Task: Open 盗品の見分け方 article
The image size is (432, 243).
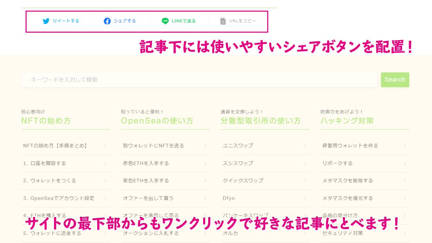Action: (x=340, y=215)
